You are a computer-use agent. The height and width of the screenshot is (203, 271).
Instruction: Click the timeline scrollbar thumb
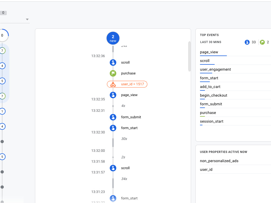click(189, 56)
